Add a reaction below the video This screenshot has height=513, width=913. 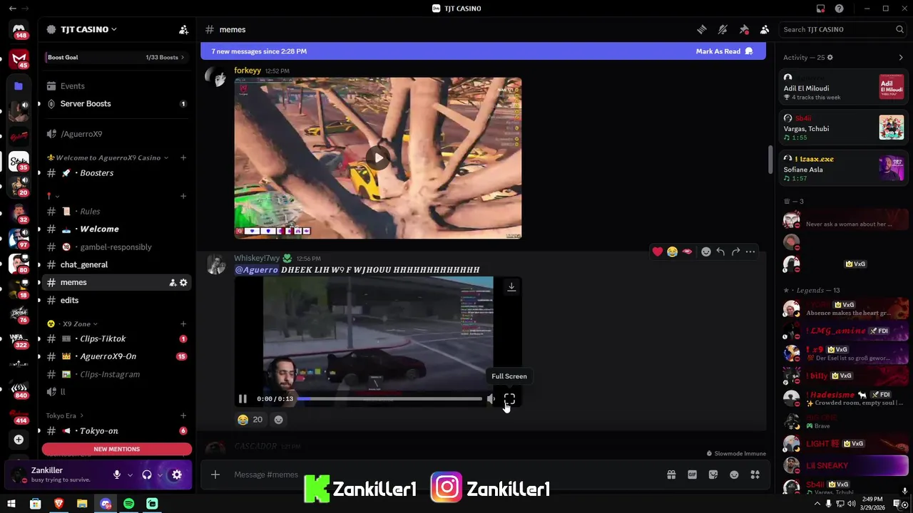(x=279, y=420)
